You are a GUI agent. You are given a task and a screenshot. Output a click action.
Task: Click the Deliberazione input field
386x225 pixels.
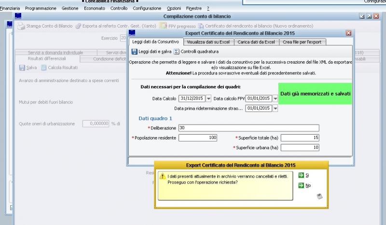249,128
